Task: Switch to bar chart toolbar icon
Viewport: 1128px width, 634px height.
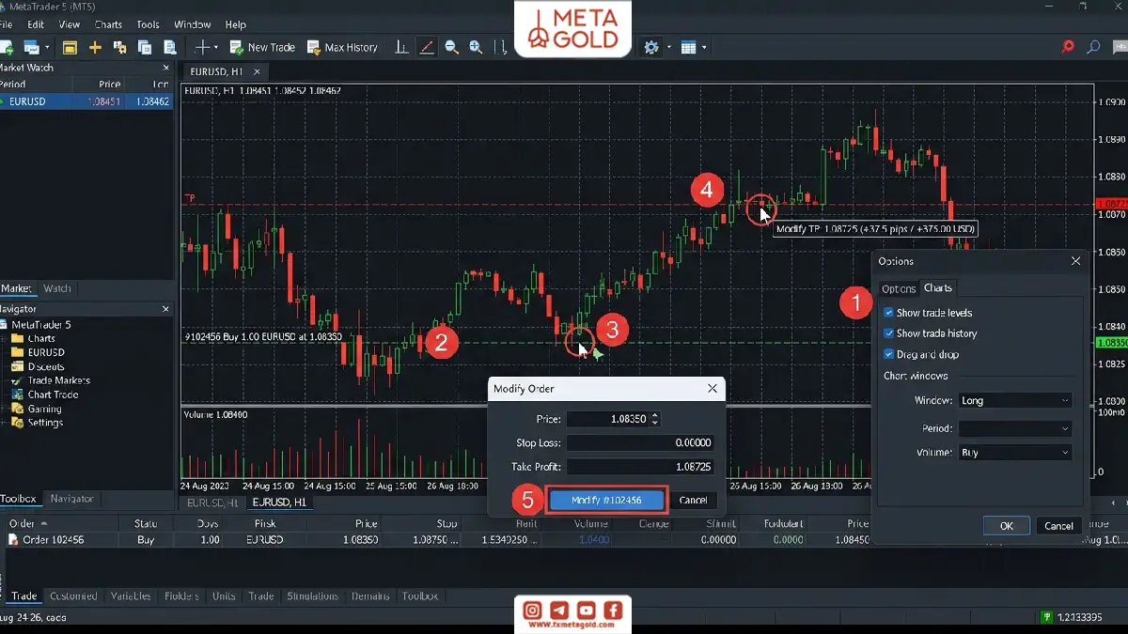Action: (x=402, y=47)
